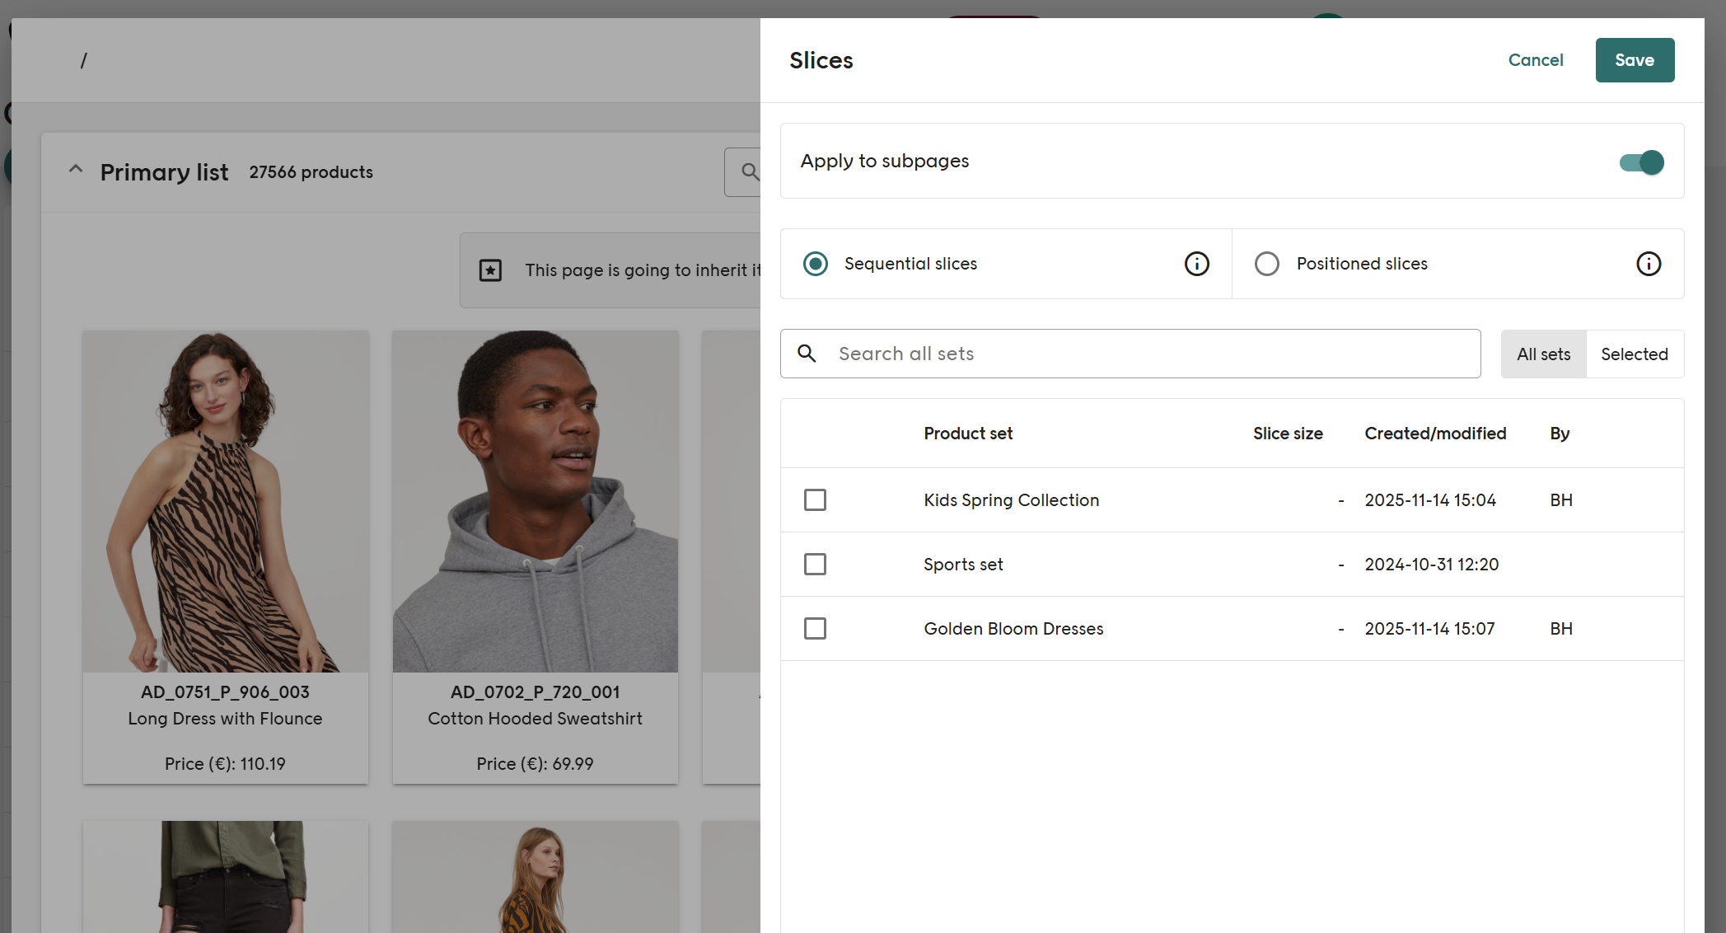Click the Sequential slices info icon
This screenshot has height=933, width=1726.
[1196, 264]
